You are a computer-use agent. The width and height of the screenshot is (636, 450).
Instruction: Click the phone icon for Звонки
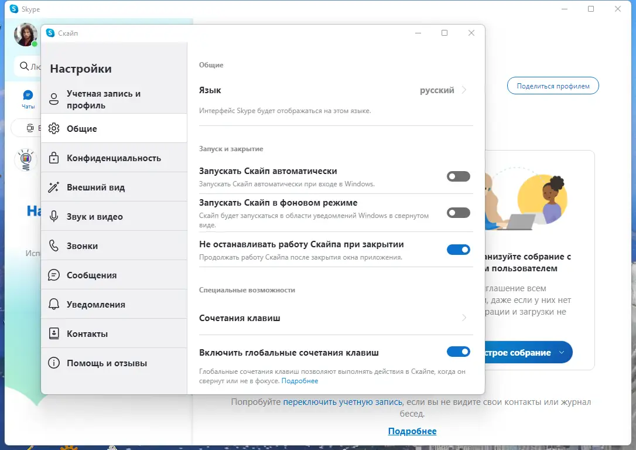53,246
